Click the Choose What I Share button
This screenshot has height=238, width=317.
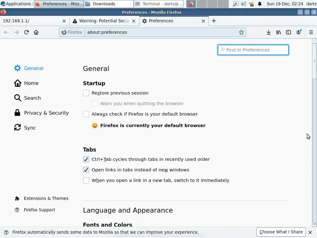(x=281, y=232)
